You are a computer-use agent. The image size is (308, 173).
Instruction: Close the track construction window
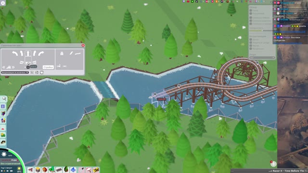(x=83, y=45)
